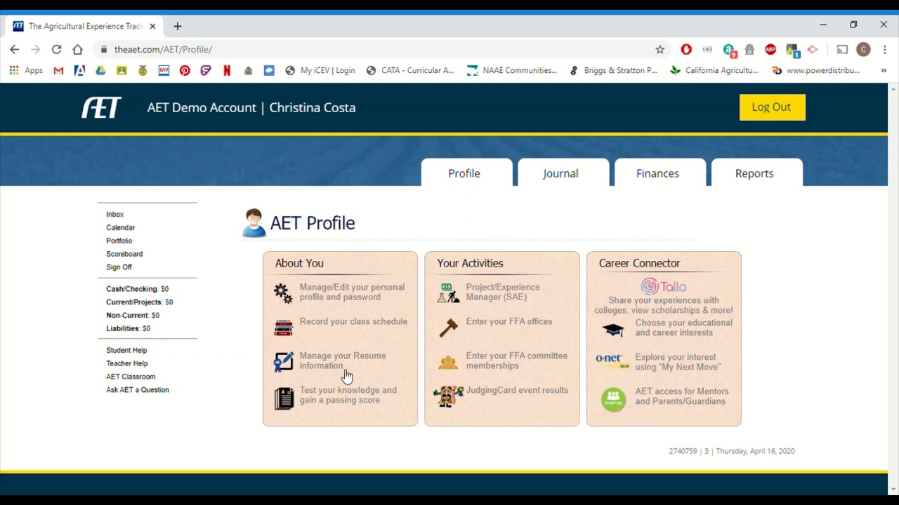Image resolution: width=899 pixels, height=505 pixels.
Task: Click the Tallo logo
Action: (x=663, y=286)
